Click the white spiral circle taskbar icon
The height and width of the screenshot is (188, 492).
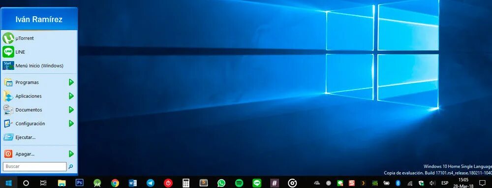292,183
